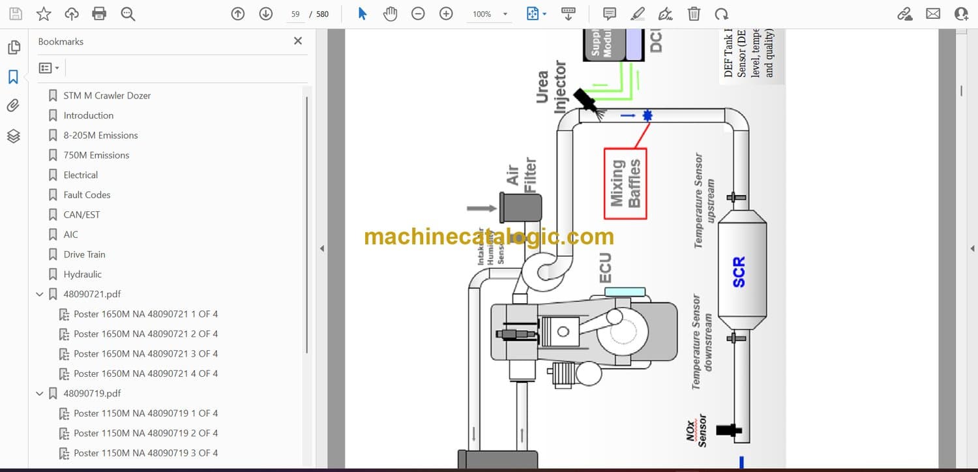Screen dimensions: 978x472
Task: Click the Print file icon
Action: coord(99,14)
